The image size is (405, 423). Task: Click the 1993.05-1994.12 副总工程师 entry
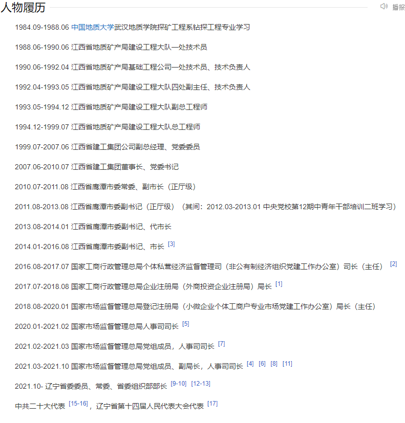point(111,107)
